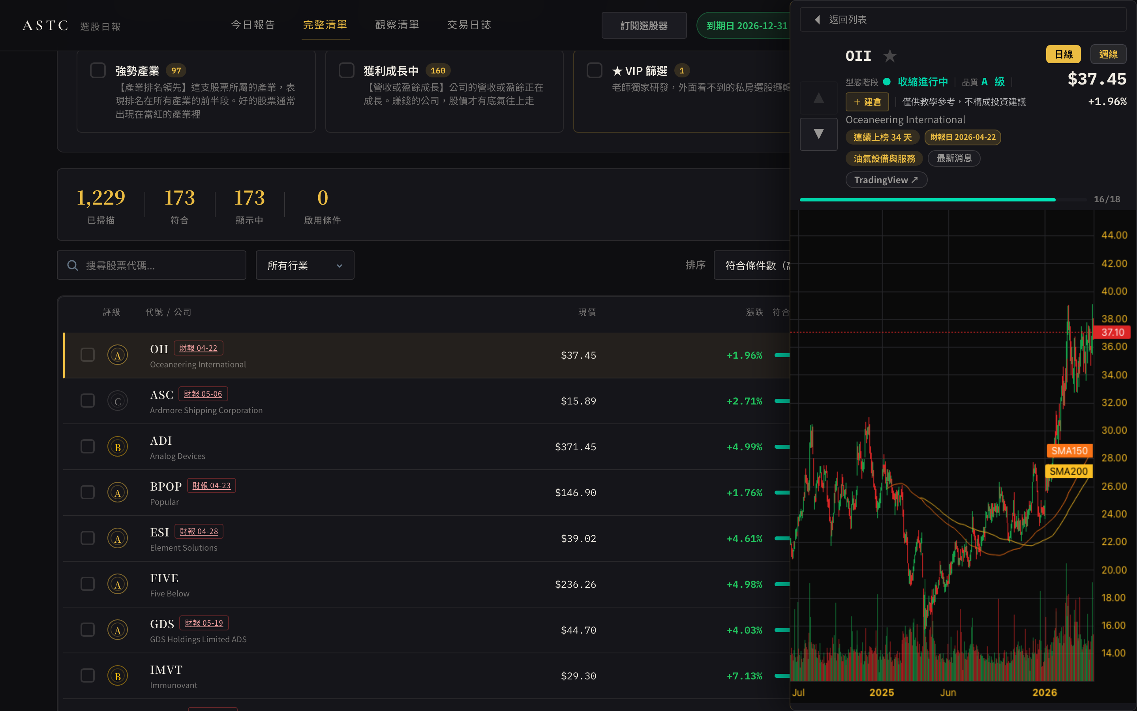Click the B rating badge for ADI
The width and height of the screenshot is (1137, 711).
coord(118,447)
